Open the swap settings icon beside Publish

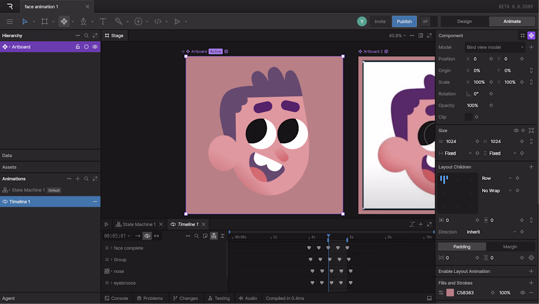pos(425,21)
